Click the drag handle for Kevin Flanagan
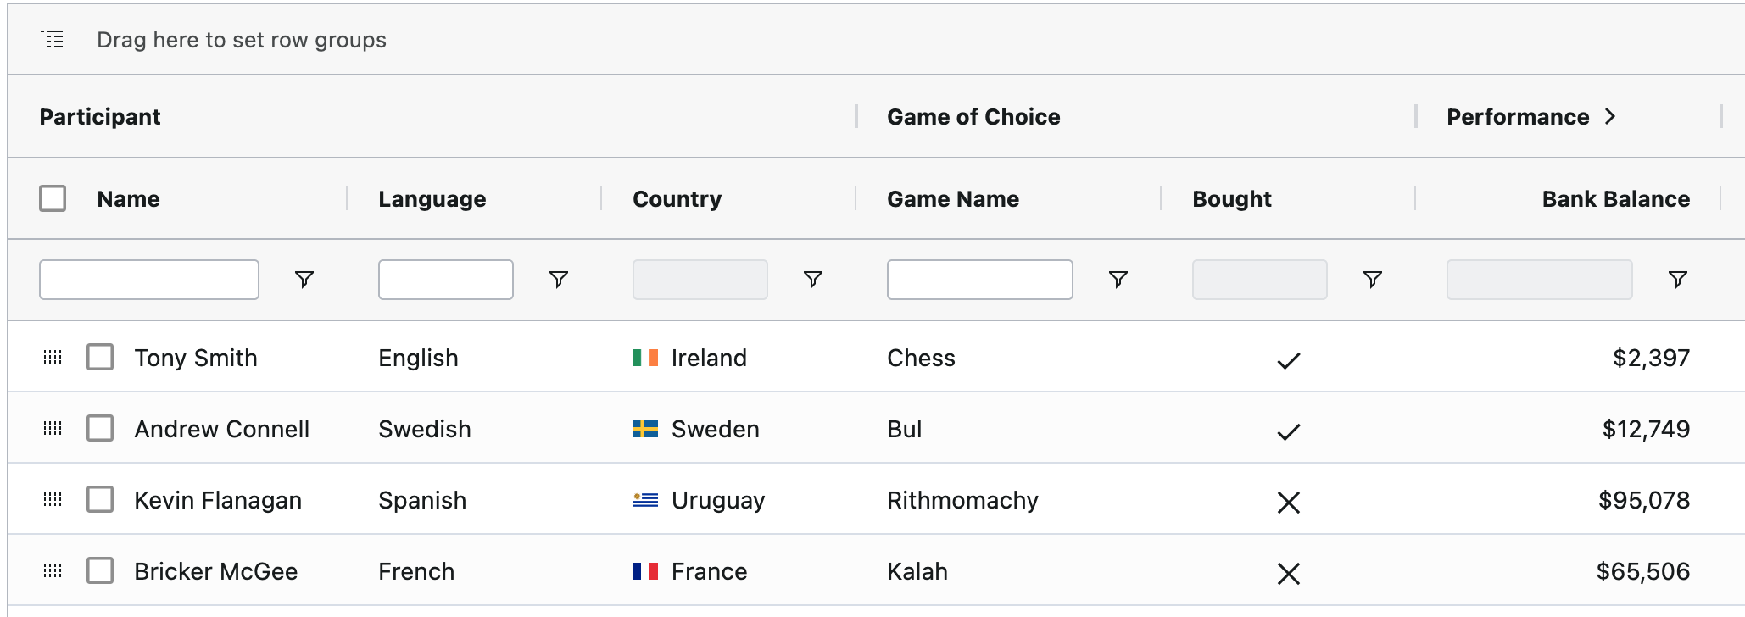Viewport: 1745px width, 617px height. tap(53, 500)
